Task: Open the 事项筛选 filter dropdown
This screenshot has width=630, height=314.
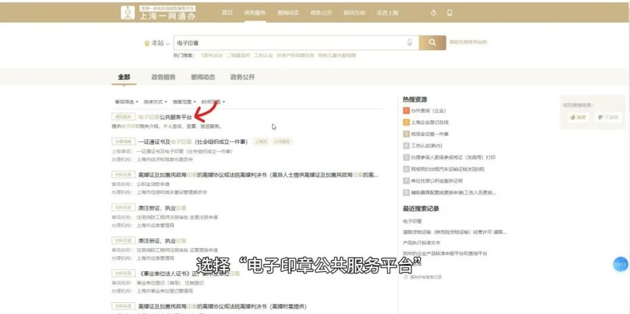Action: click(127, 102)
